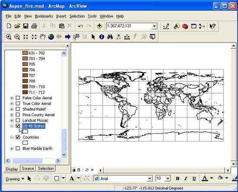Image resolution: width=238 pixels, height=192 pixels.
Task: Click the Go To XY tool
Action: pos(119,37)
